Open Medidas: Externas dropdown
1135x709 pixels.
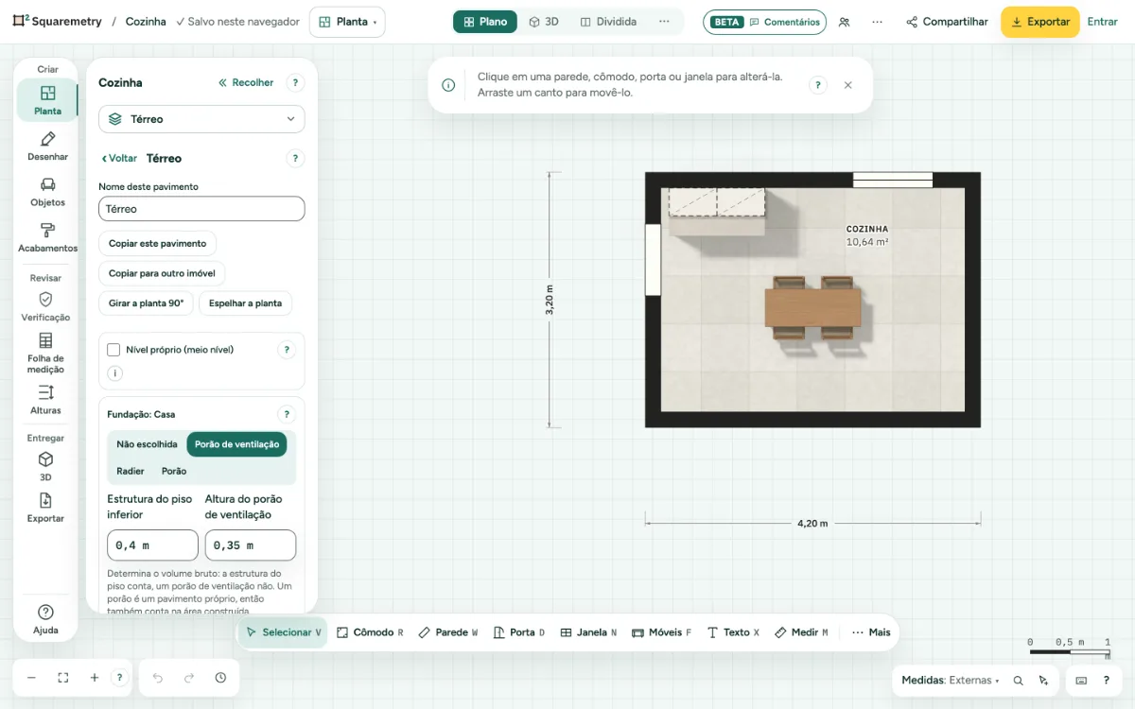tap(951, 680)
